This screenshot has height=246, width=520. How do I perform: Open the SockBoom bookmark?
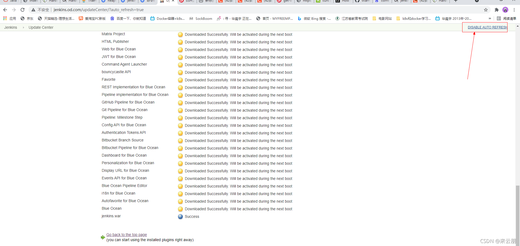tap(201, 18)
